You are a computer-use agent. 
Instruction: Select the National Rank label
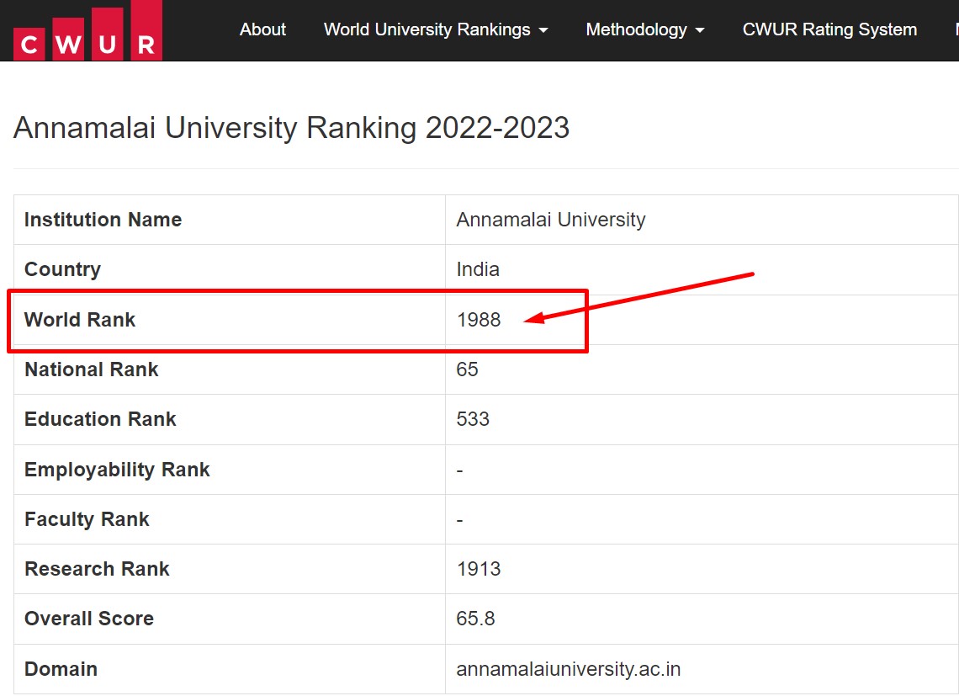pyautogui.click(x=91, y=369)
